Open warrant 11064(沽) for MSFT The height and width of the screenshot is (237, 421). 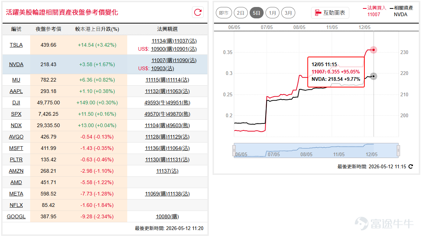[x=179, y=148]
